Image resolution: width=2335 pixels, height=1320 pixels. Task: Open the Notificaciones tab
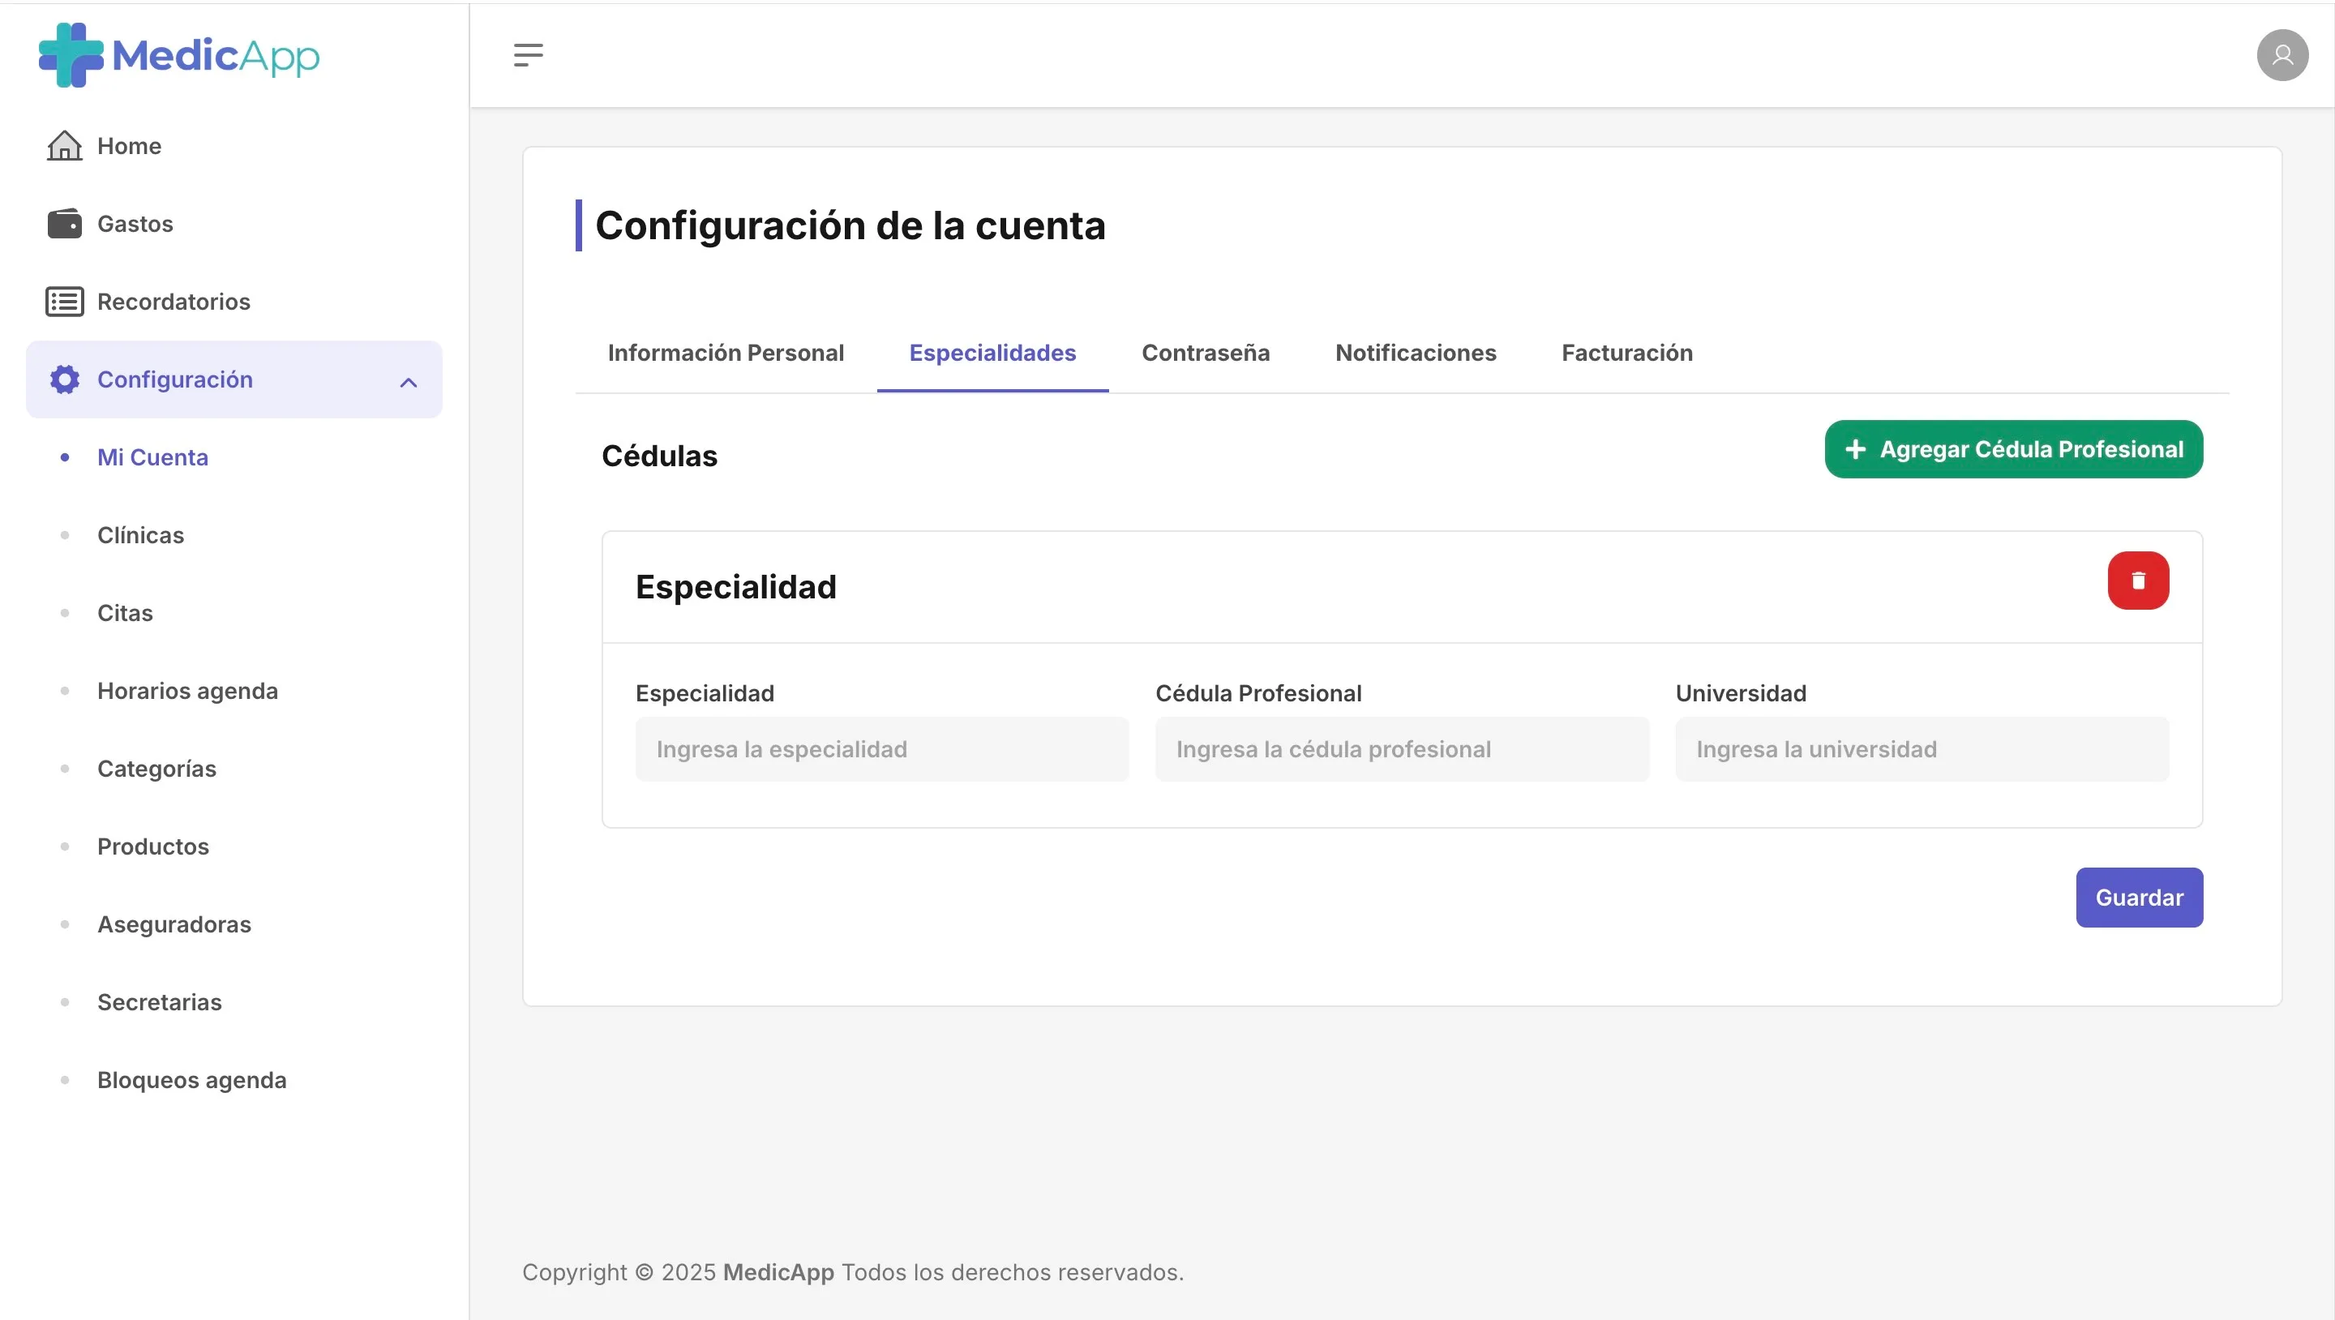coord(1416,354)
